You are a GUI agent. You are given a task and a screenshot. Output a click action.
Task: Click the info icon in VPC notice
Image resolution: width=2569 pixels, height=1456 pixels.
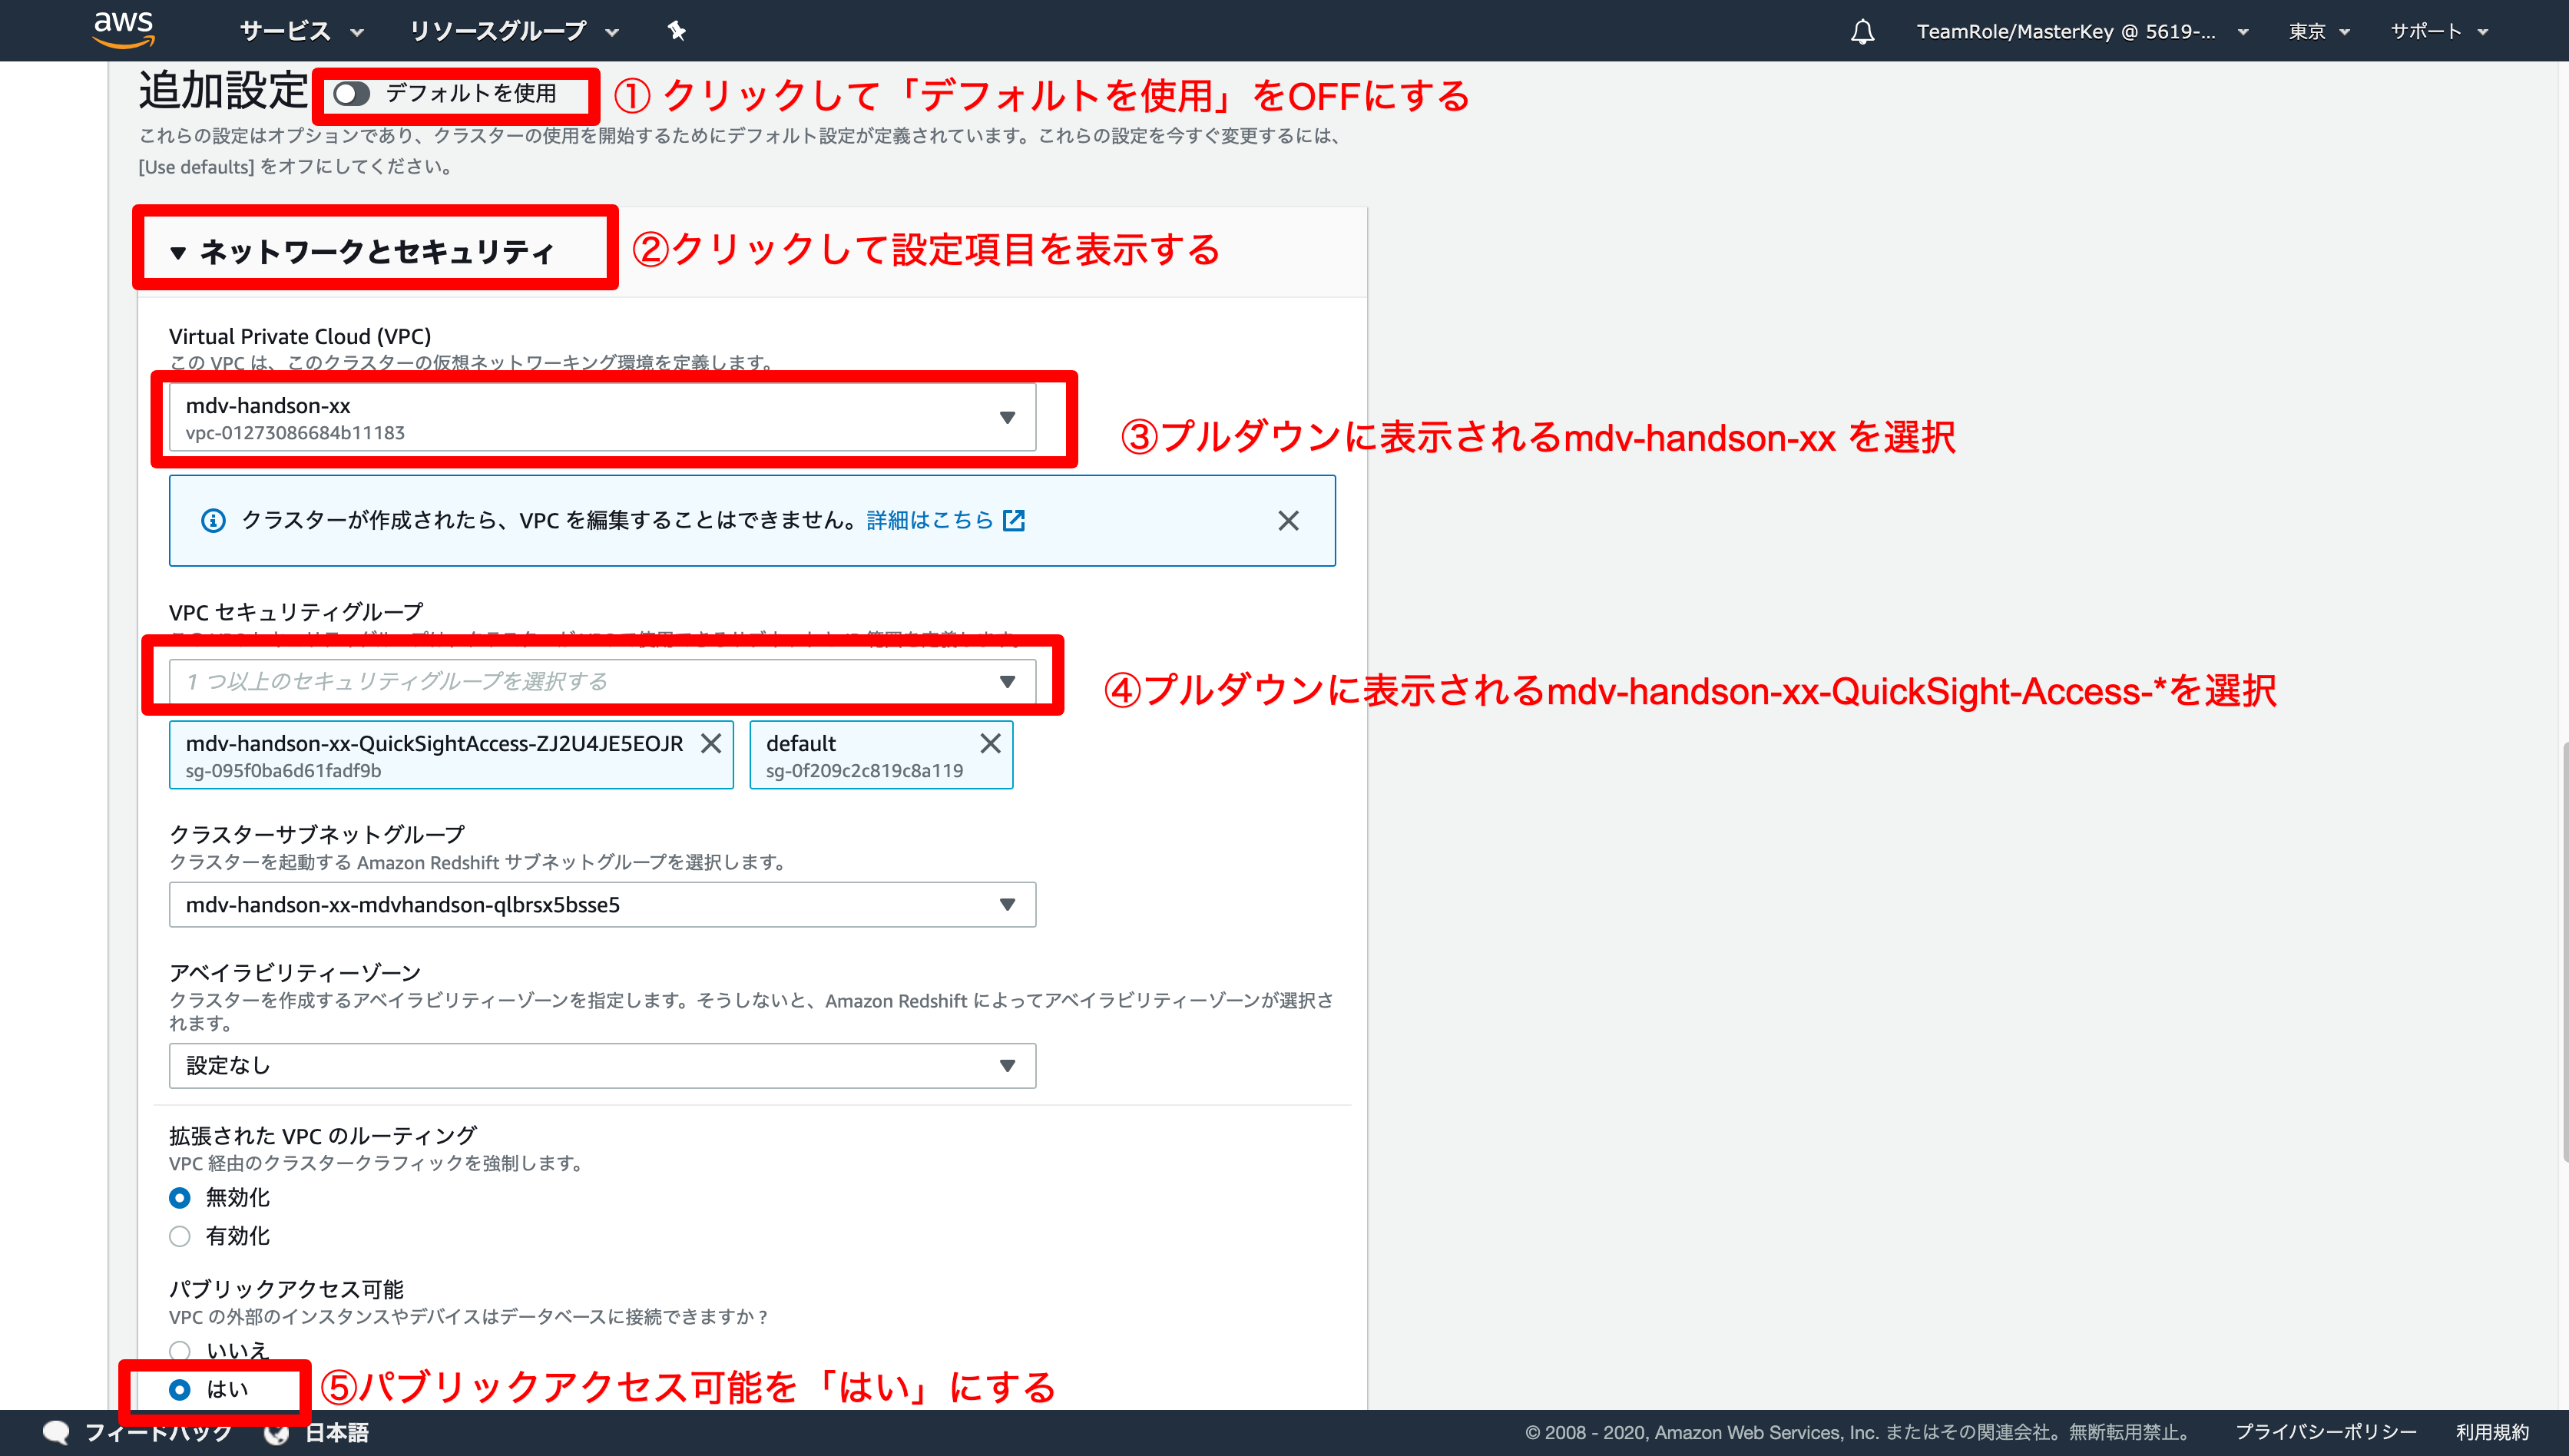point(213,520)
